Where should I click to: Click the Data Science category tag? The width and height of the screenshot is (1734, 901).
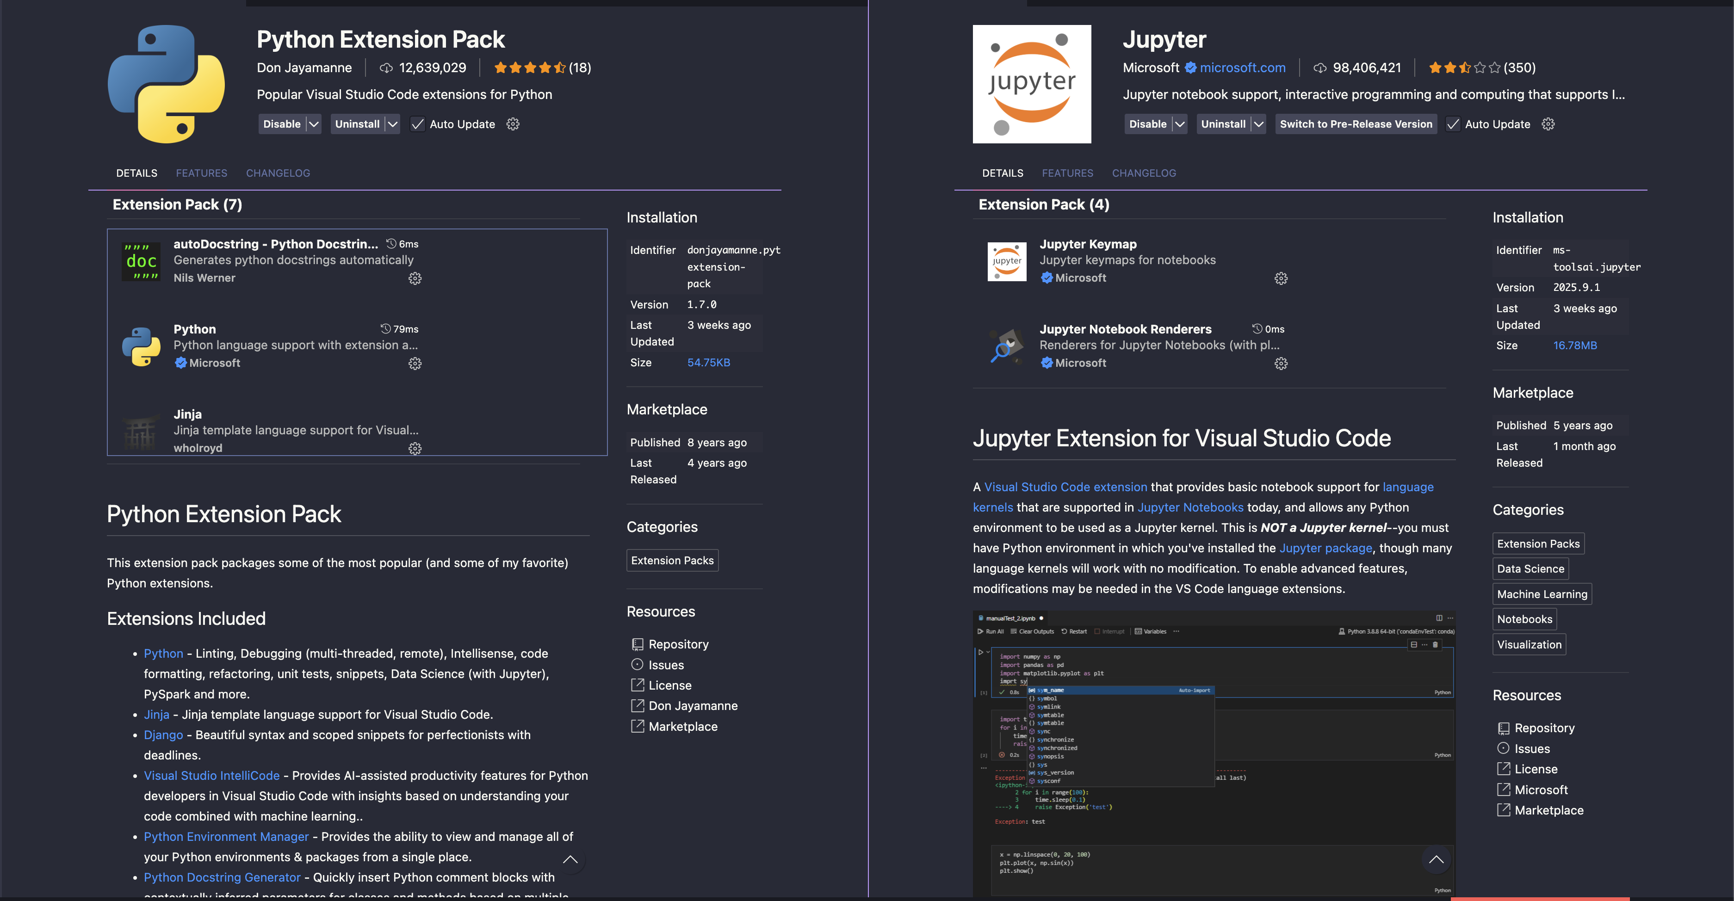1530,568
